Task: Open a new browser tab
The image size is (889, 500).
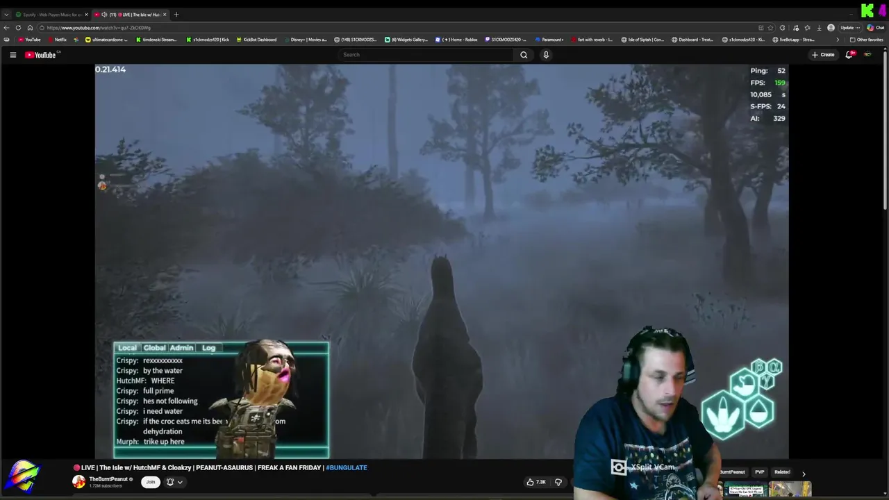Action: (176, 15)
